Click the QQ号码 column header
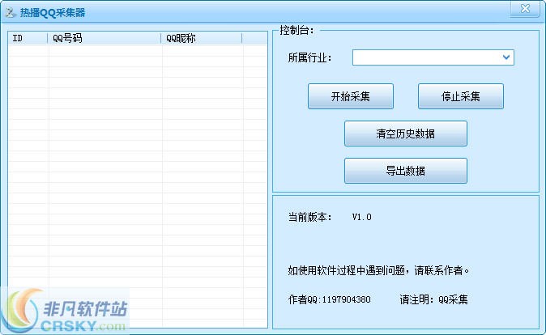 pyautogui.click(x=105, y=38)
